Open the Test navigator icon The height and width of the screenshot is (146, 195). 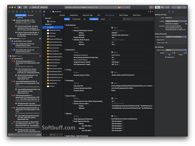[x=29, y=12]
